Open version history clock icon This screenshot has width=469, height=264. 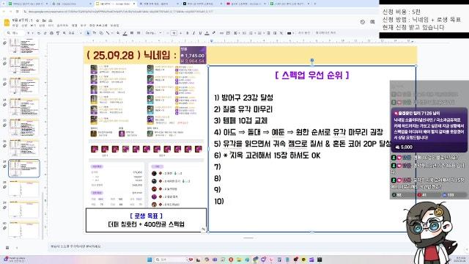coord(363,22)
